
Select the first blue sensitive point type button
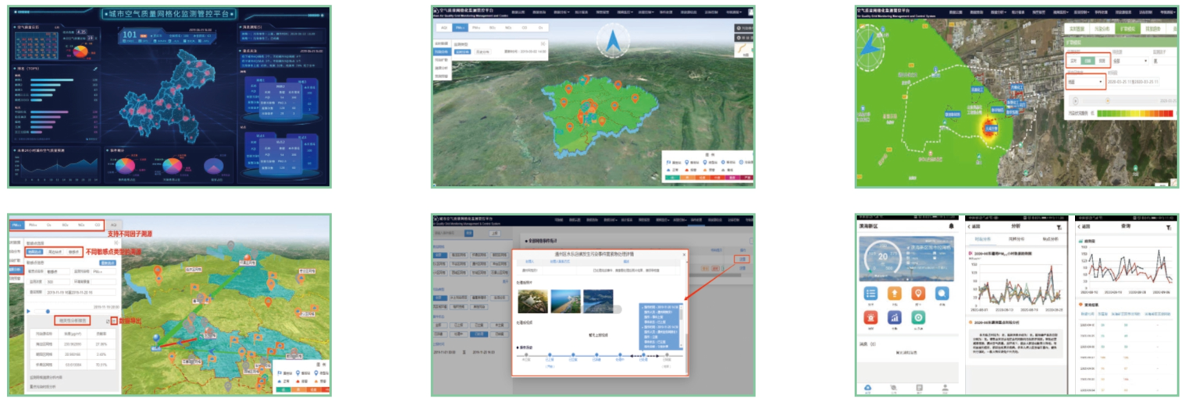[34, 252]
